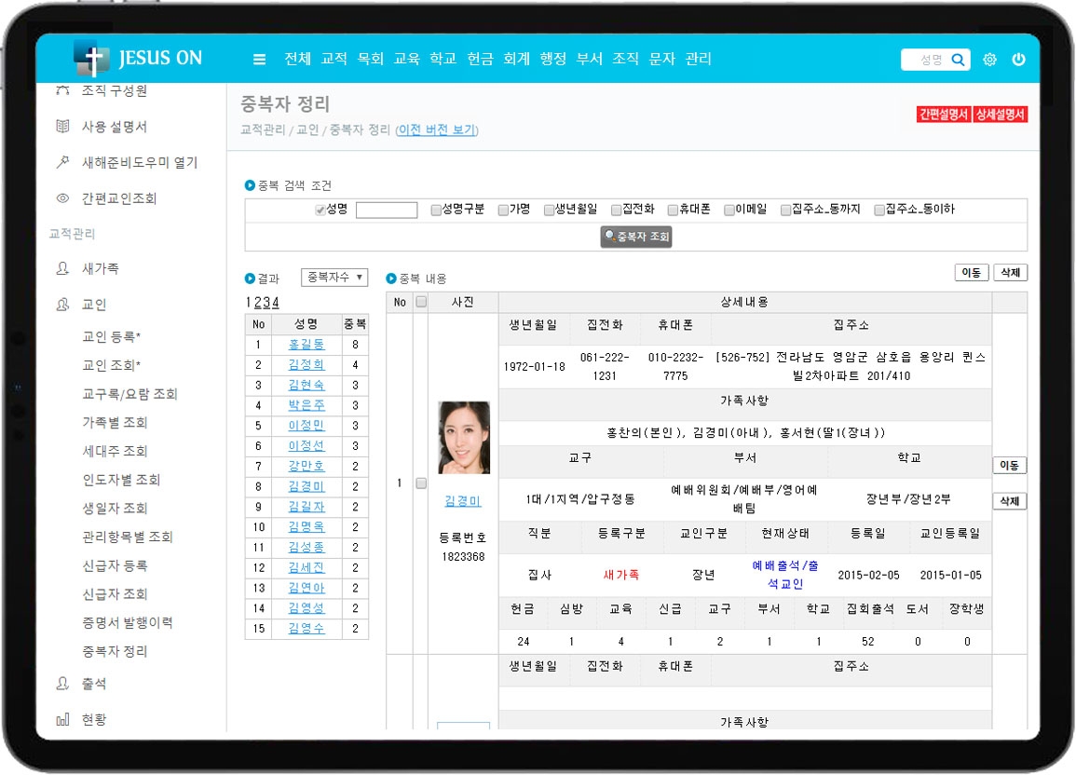Click the JESUS ON cross logo
1076x775 pixels.
[x=91, y=59]
